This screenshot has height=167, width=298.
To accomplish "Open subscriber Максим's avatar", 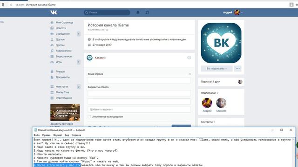I will pyautogui.click(x=221, y=103).
